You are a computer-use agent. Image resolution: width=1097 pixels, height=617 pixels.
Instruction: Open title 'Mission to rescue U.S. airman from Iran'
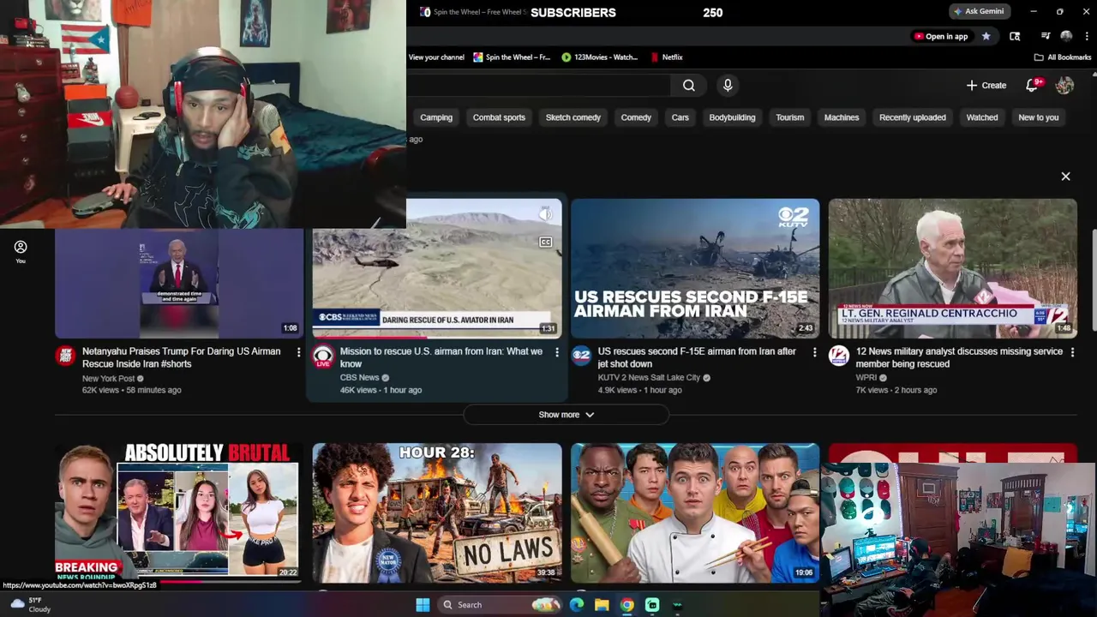coord(441,357)
